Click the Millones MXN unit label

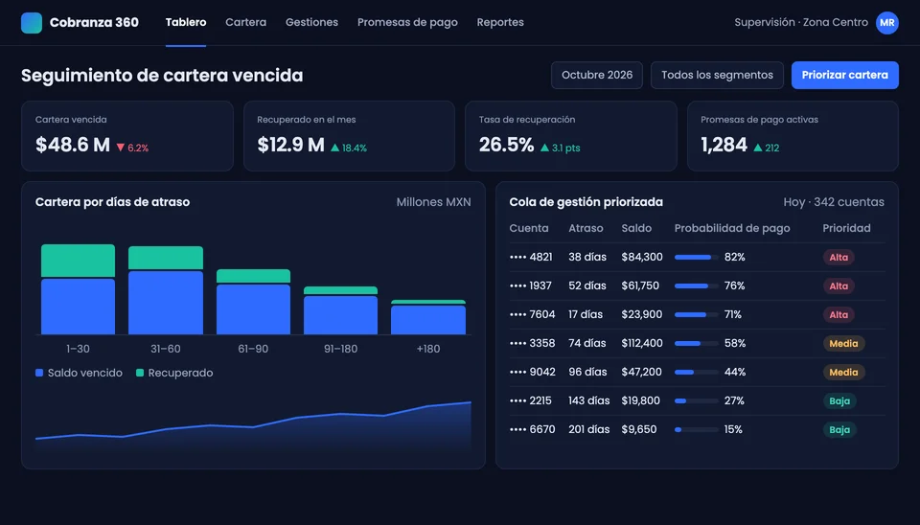point(433,202)
